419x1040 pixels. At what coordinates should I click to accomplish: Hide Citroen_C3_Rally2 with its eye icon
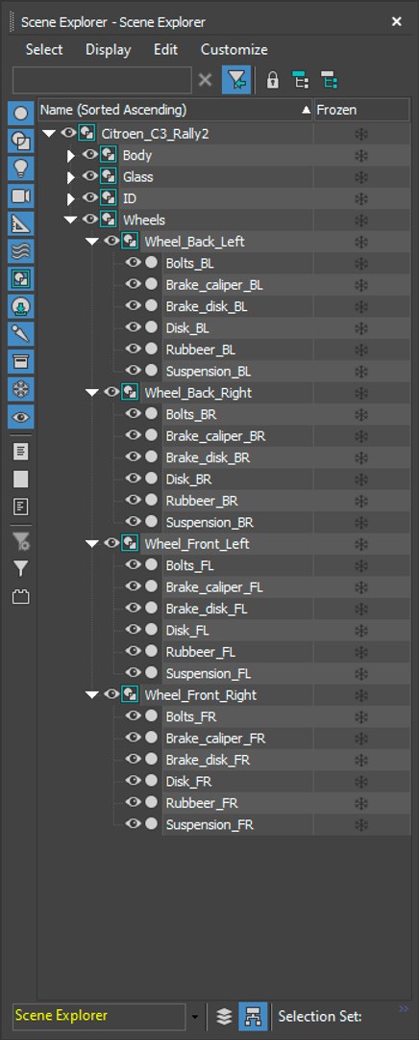(x=67, y=133)
